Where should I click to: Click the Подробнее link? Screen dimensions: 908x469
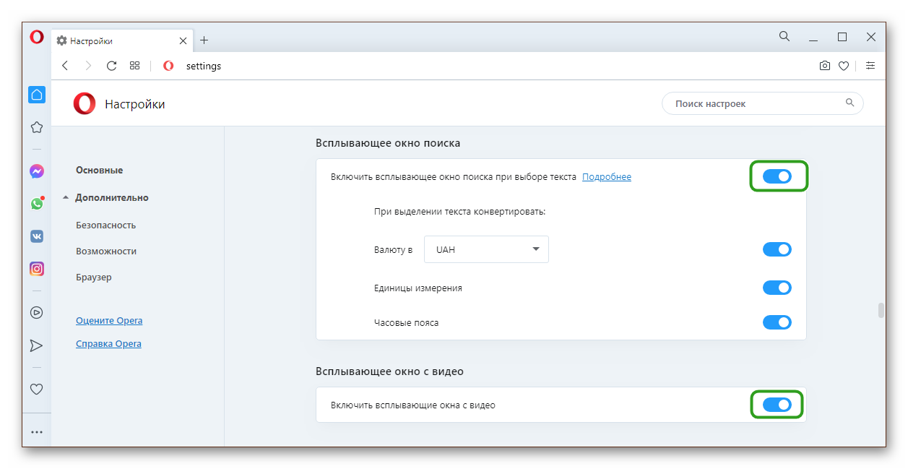click(607, 177)
